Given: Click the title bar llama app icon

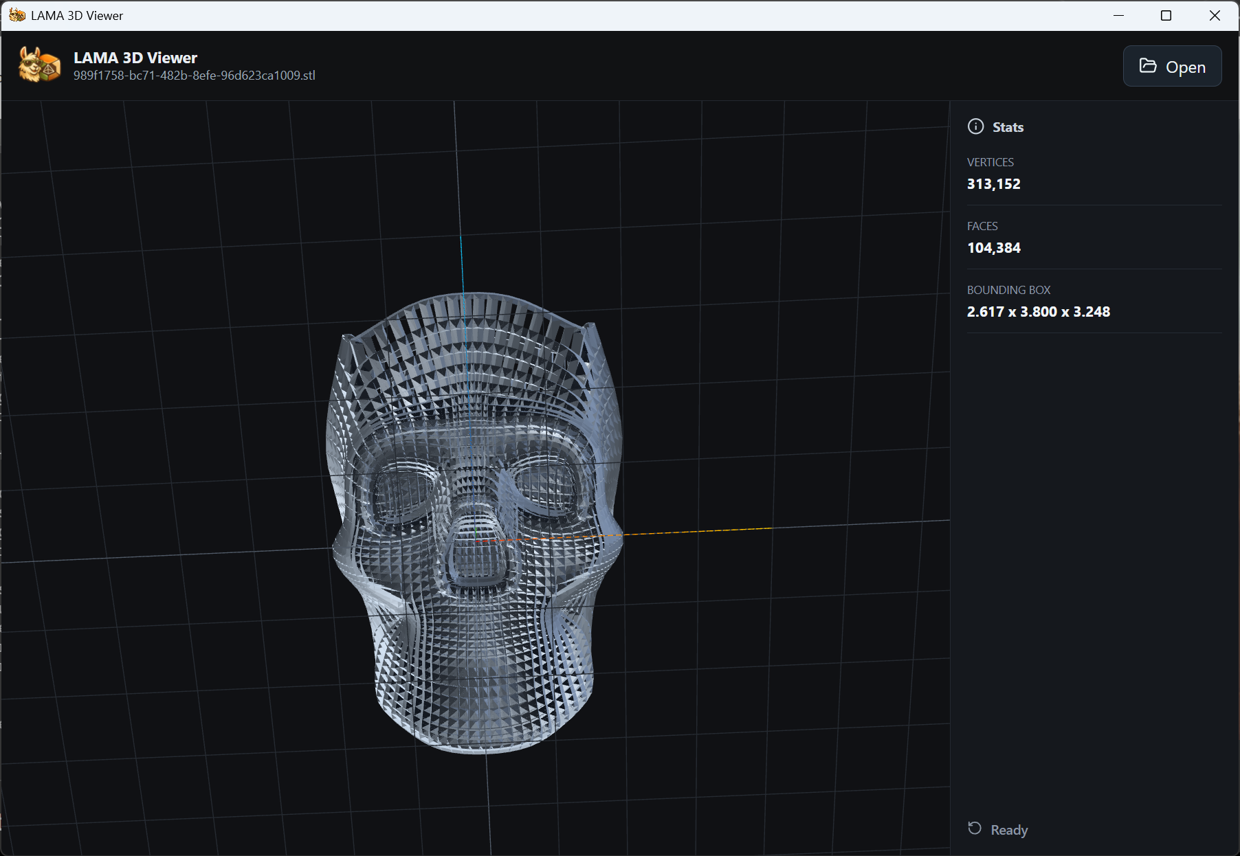Looking at the screenshot, I should [17, 15].
